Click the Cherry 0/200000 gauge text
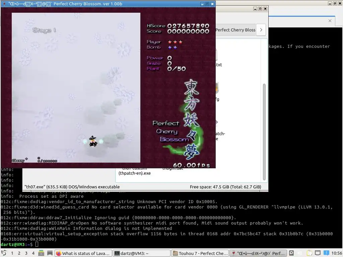 35,160
